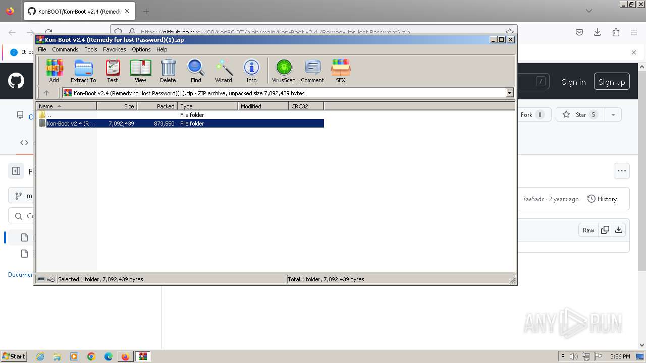Open Microsoft Edge from taskbar
The height and width of the screenshot is (363, 646).
(109, 356)
